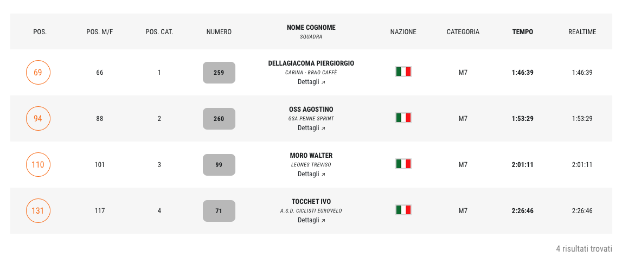
Task: Click the orange position circle 94
Action: pos(38,119)
